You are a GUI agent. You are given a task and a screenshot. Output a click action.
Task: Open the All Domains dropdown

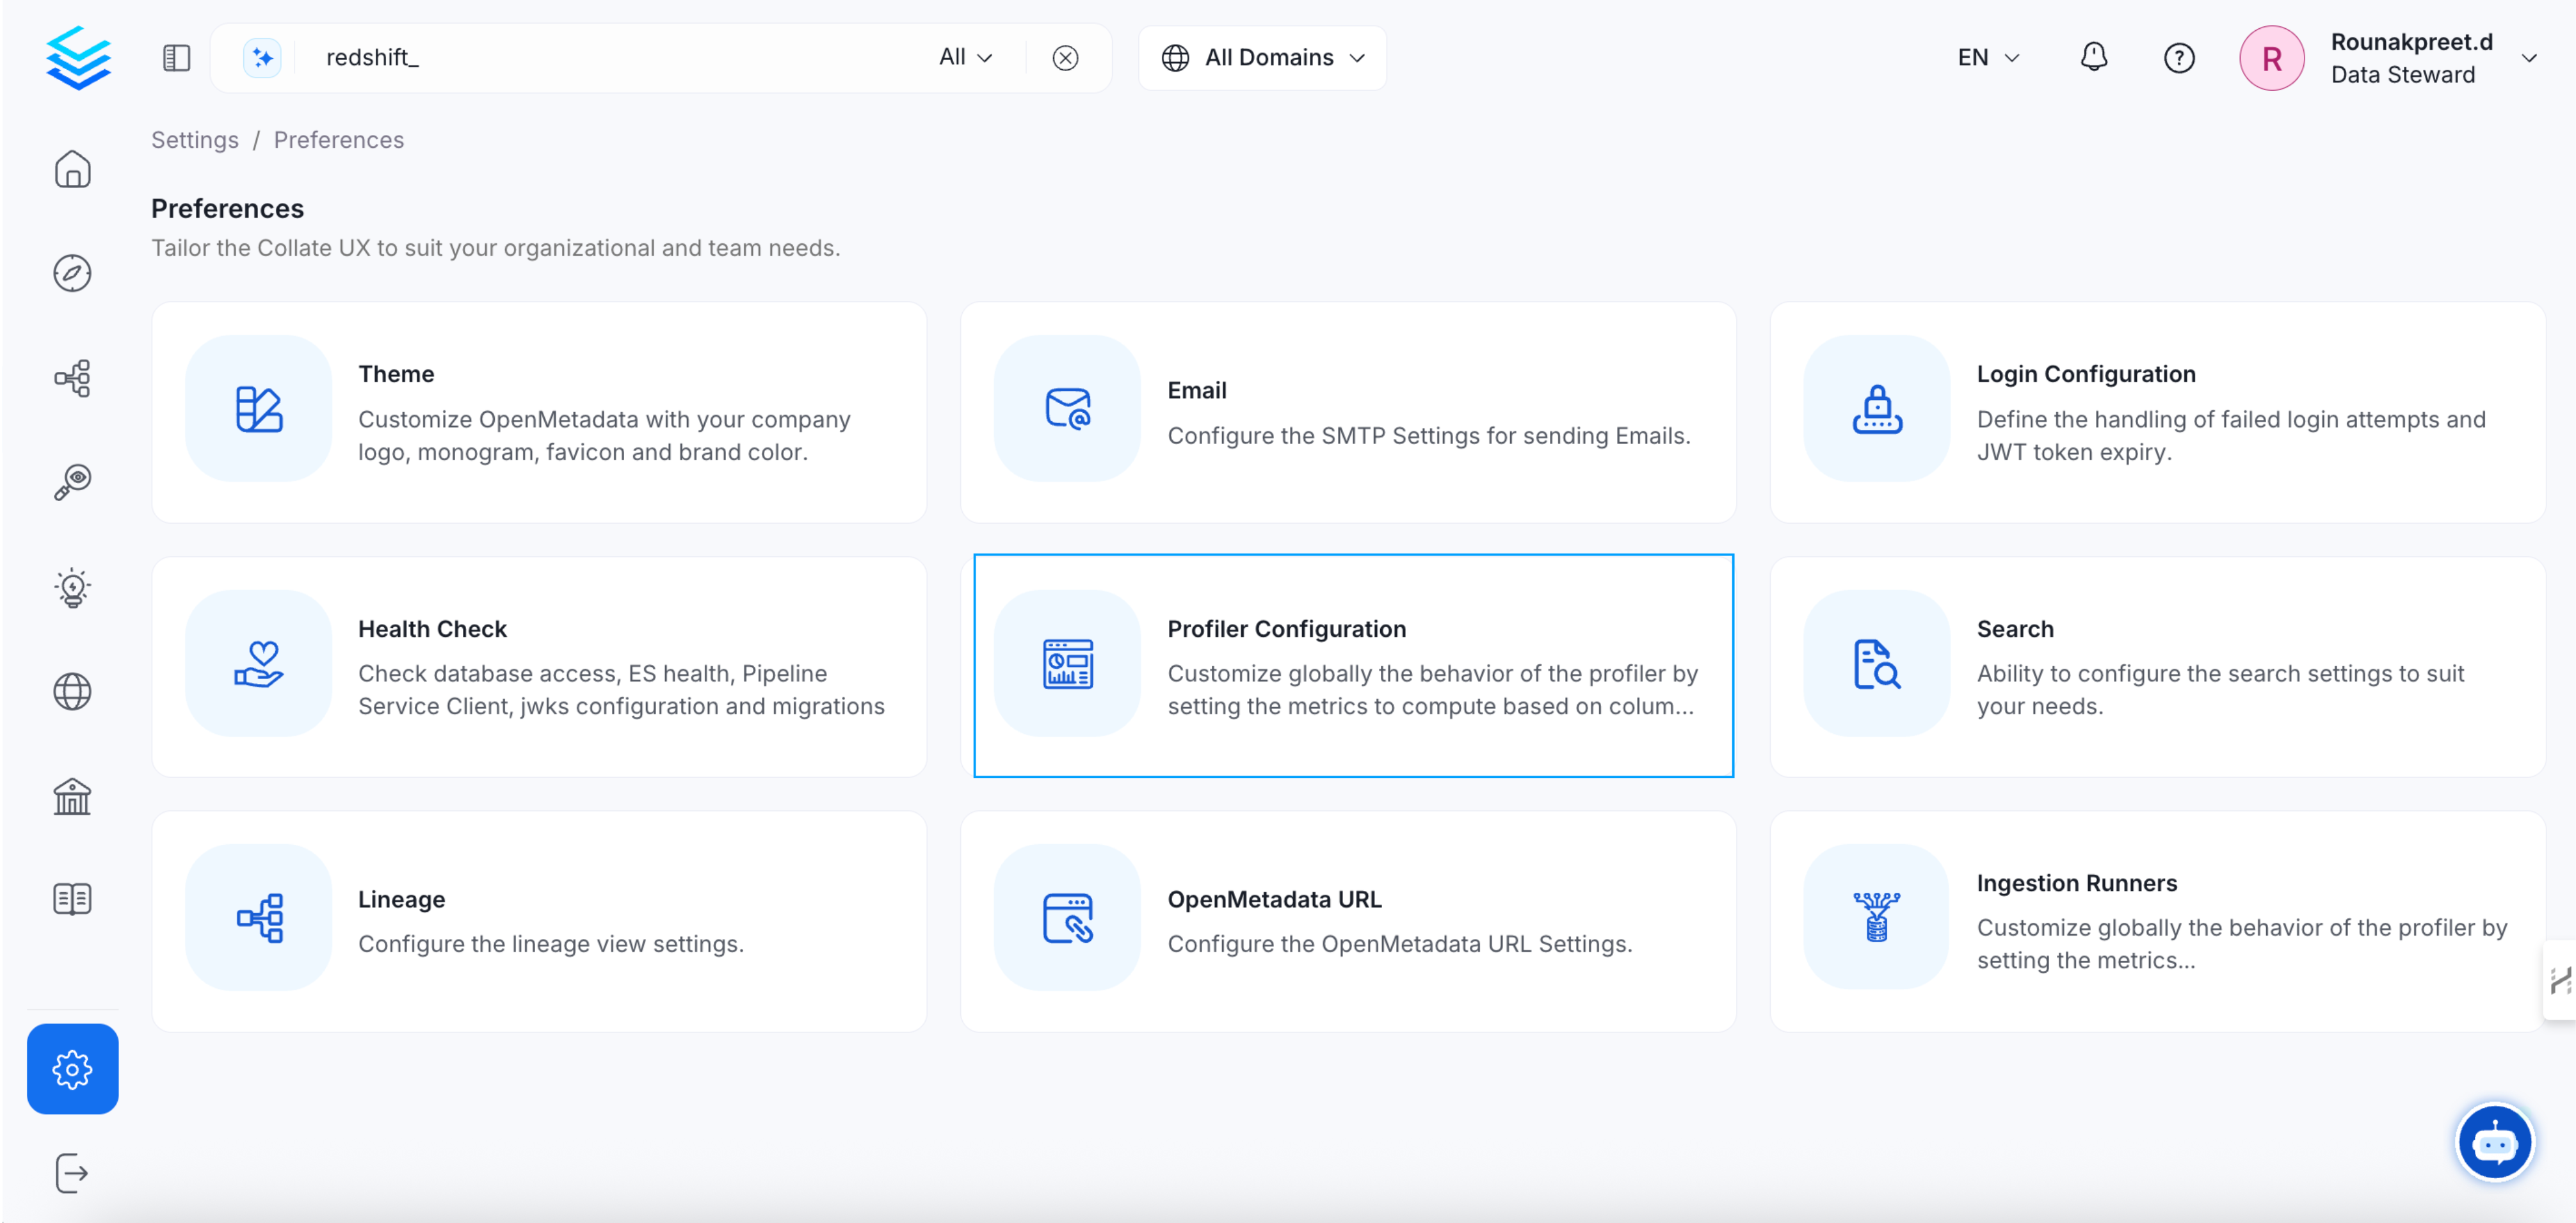pos(1262,58)
